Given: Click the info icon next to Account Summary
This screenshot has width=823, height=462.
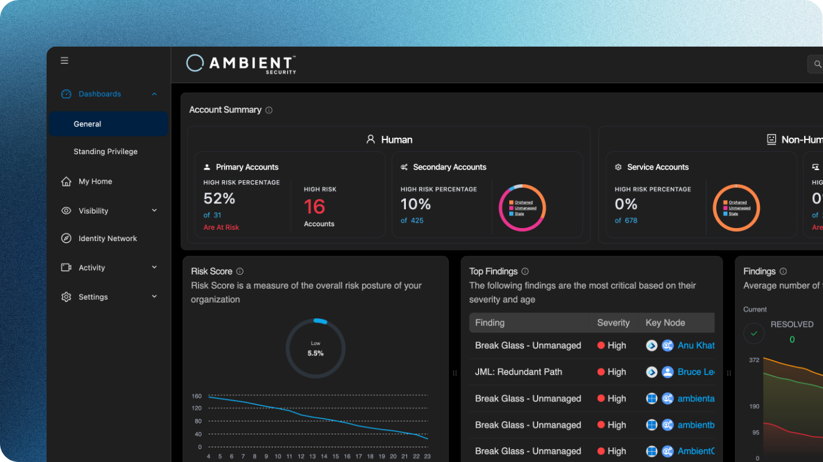Looking at the screenshot, I should coord(269,110).
